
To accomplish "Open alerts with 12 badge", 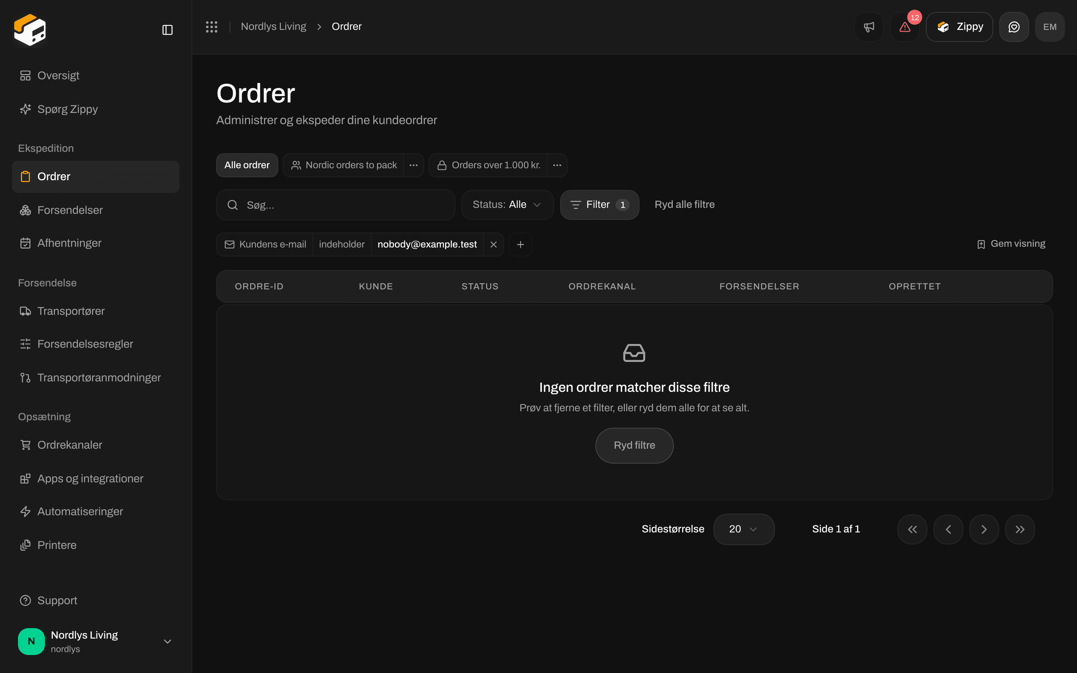I will click(905, 27).
